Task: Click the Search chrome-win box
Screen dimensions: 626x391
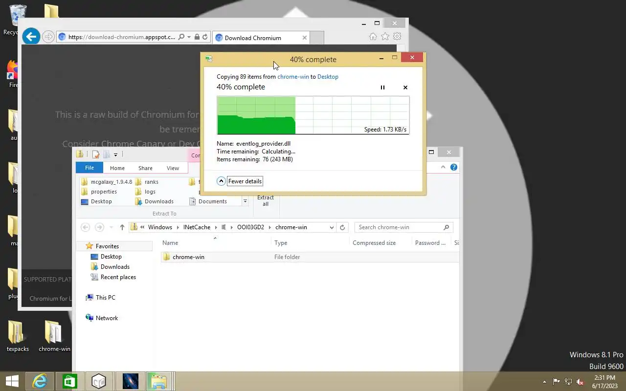Action: (403, 227)
